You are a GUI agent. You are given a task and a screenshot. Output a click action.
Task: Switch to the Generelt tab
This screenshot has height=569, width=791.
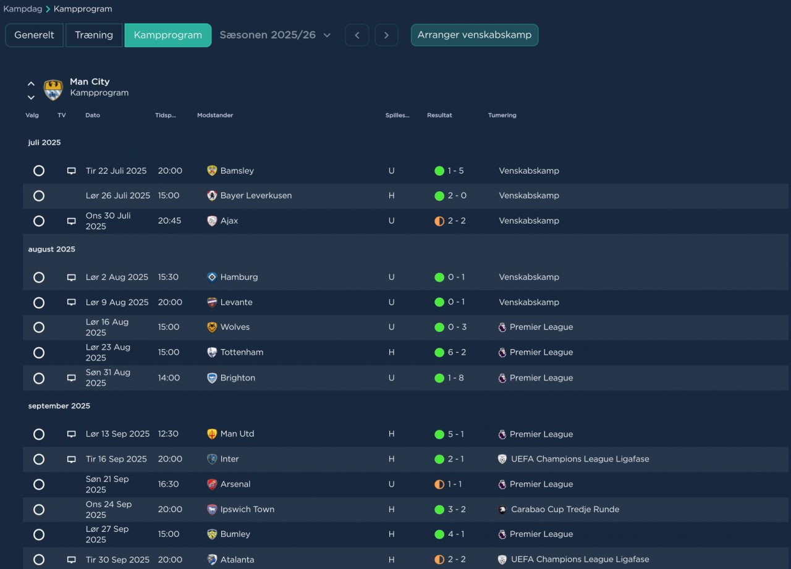click(35, 35)
